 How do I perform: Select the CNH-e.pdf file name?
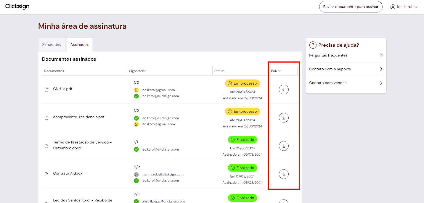click(x=63, y=89)
